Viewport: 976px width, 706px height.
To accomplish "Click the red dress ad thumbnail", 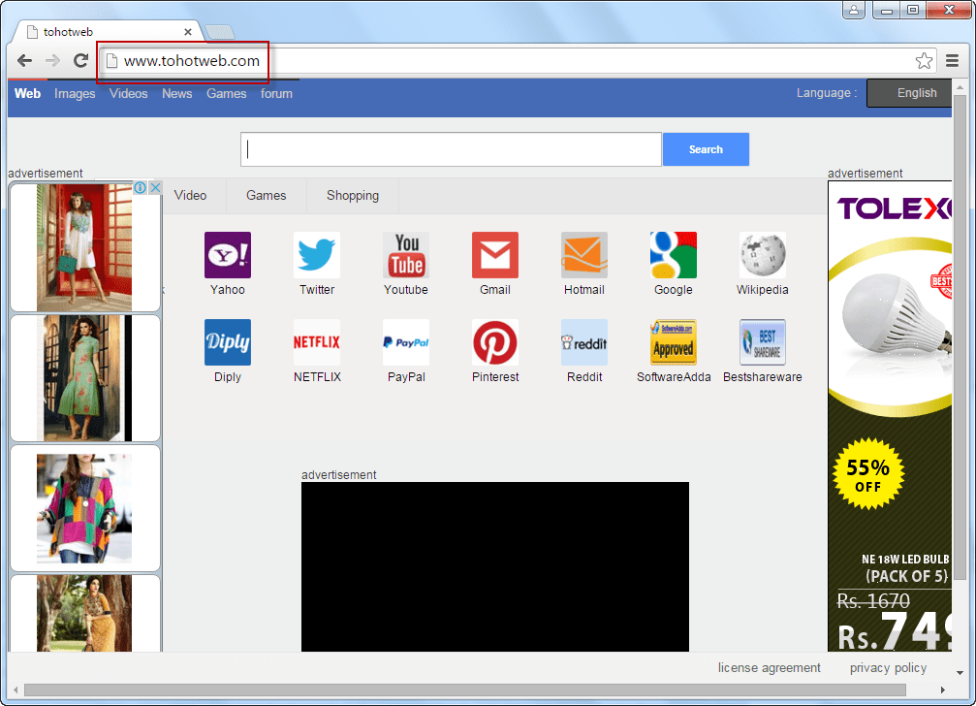I will coord(84,247).
